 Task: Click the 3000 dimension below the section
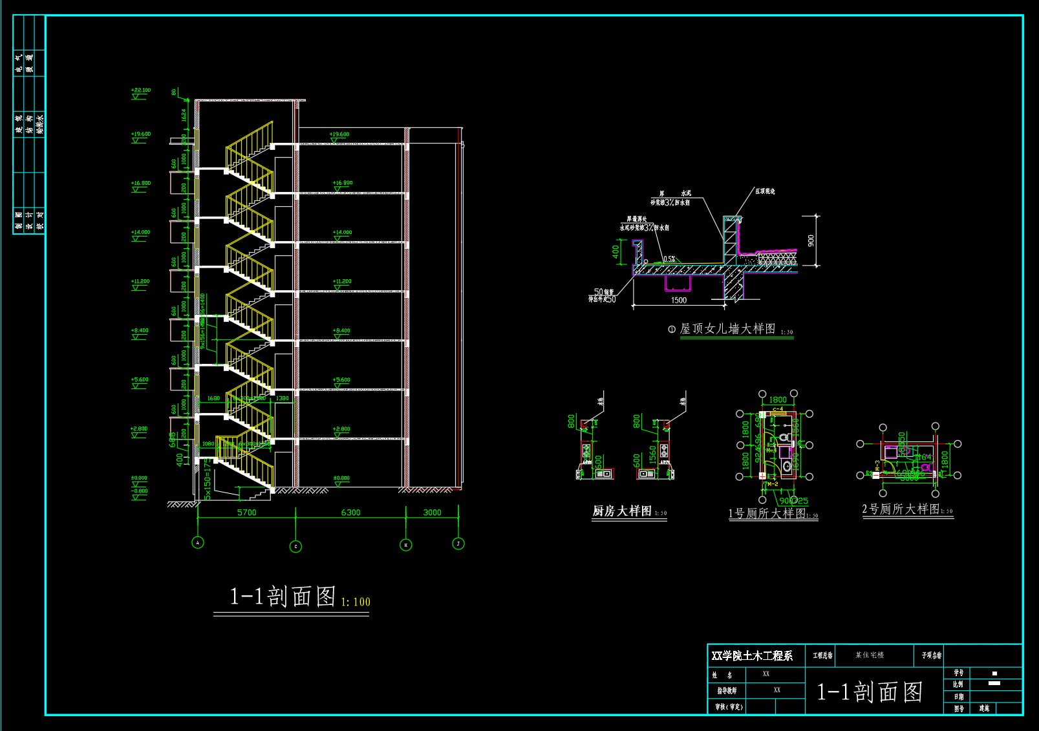pos(432,513)
